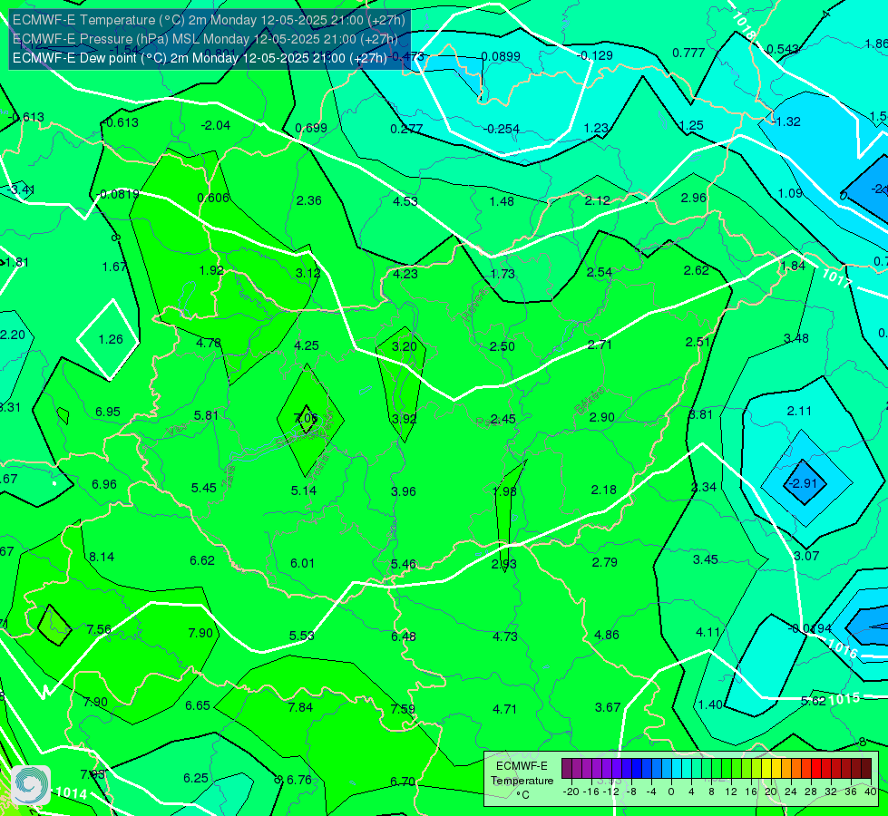Click the 1014 isobar label
Screen dimensions: 888x816
click(72, 792)
